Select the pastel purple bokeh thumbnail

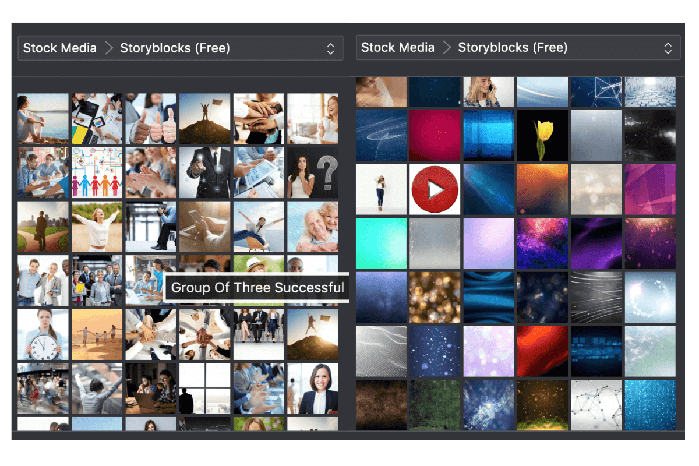489,351
